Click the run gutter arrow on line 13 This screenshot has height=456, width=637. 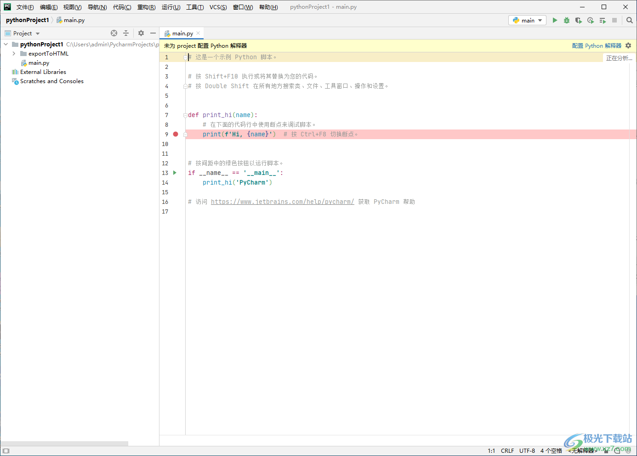(175, 173)
